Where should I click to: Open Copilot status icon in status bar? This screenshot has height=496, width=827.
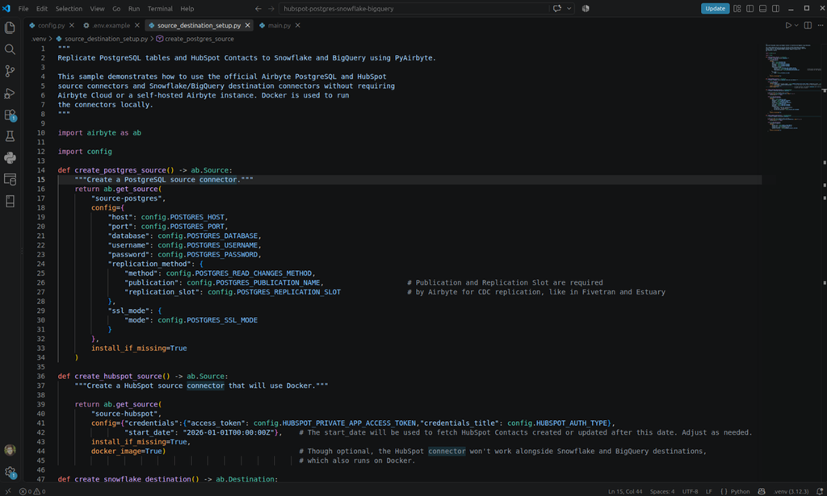[x=761, y=491]
